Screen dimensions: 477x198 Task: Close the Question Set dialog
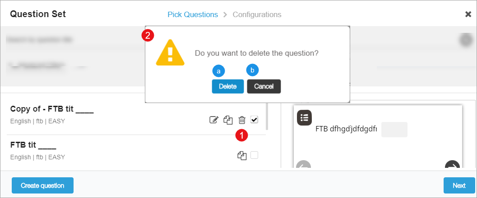coord(468,14)
